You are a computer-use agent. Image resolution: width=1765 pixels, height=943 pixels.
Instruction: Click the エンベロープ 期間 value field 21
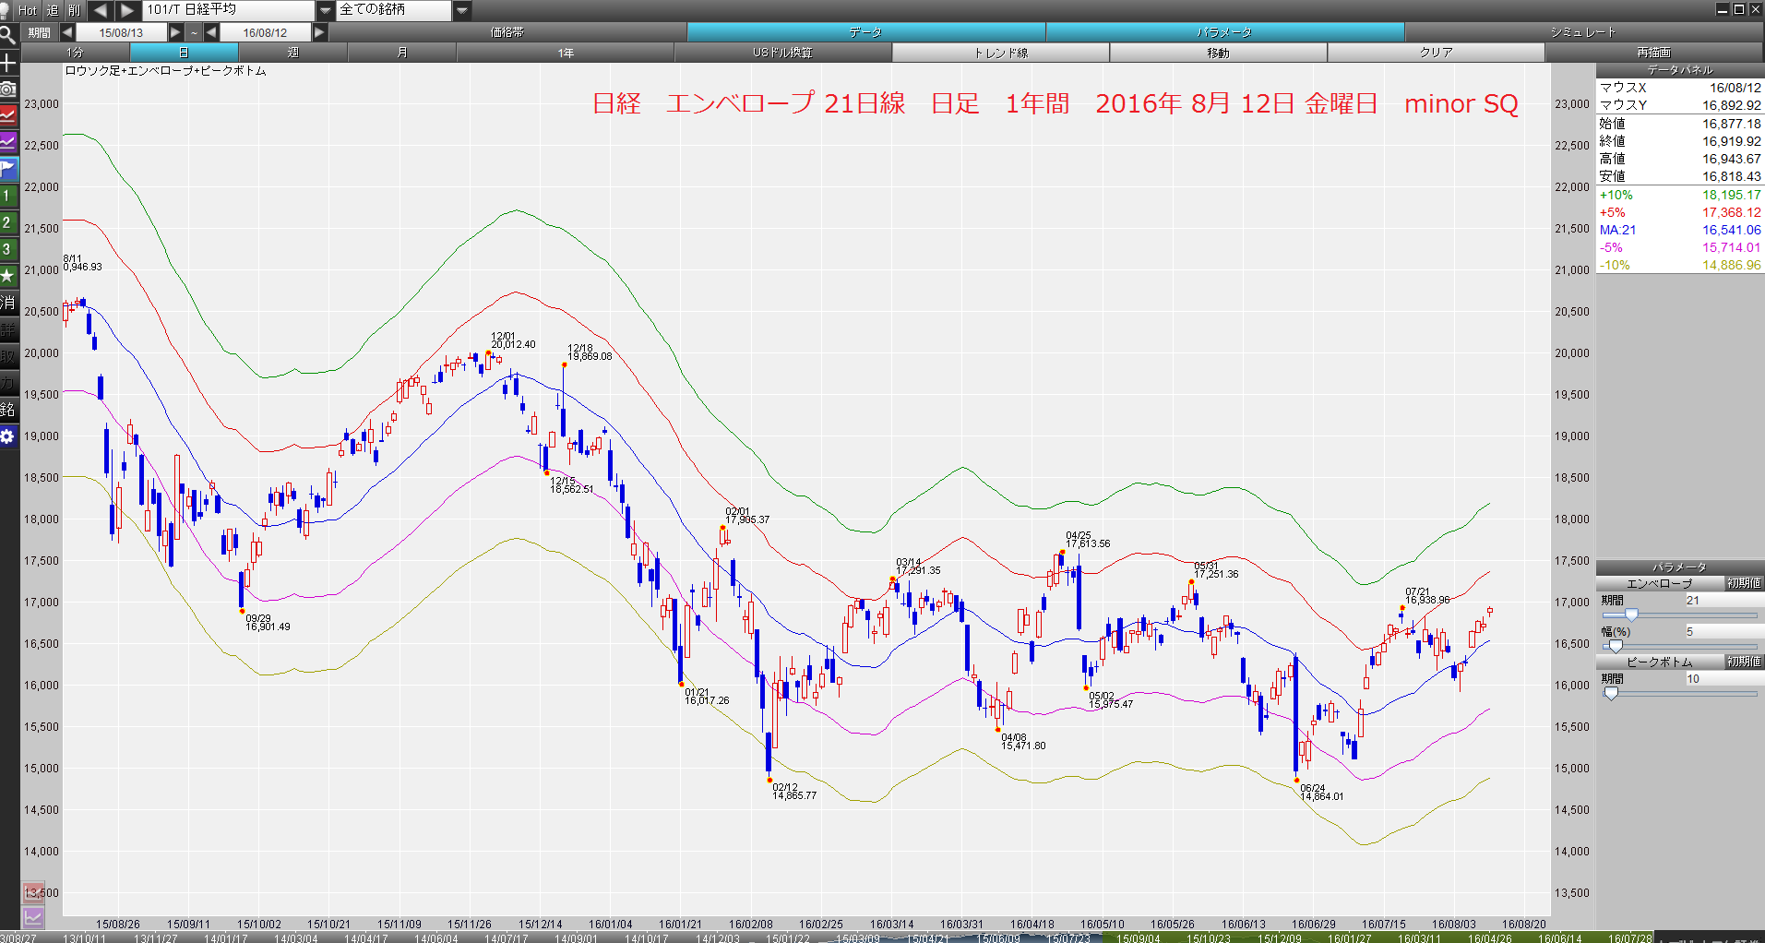(x=1723, y=601)
